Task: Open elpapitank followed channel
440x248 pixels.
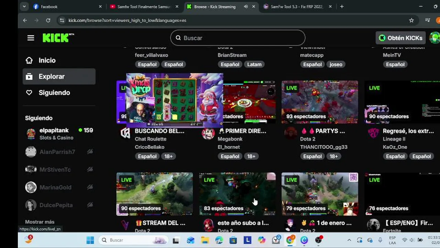Action: coord(59,134)
